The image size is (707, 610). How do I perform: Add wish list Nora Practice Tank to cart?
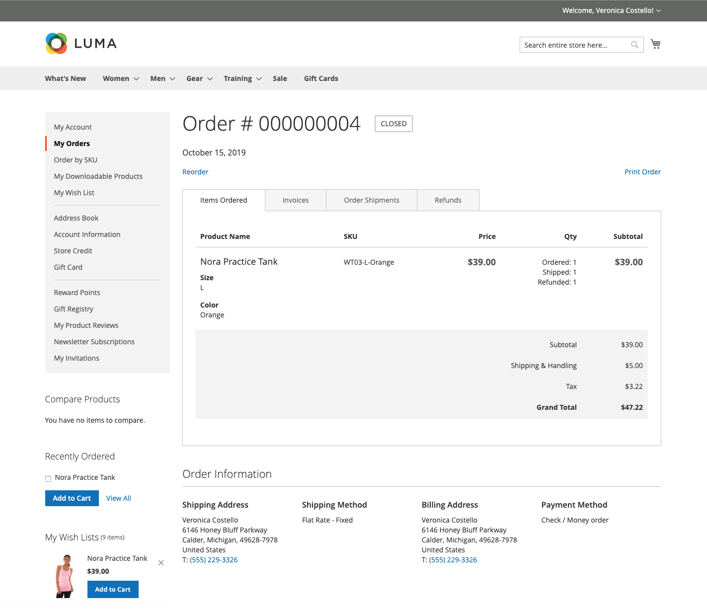[113, 589]
